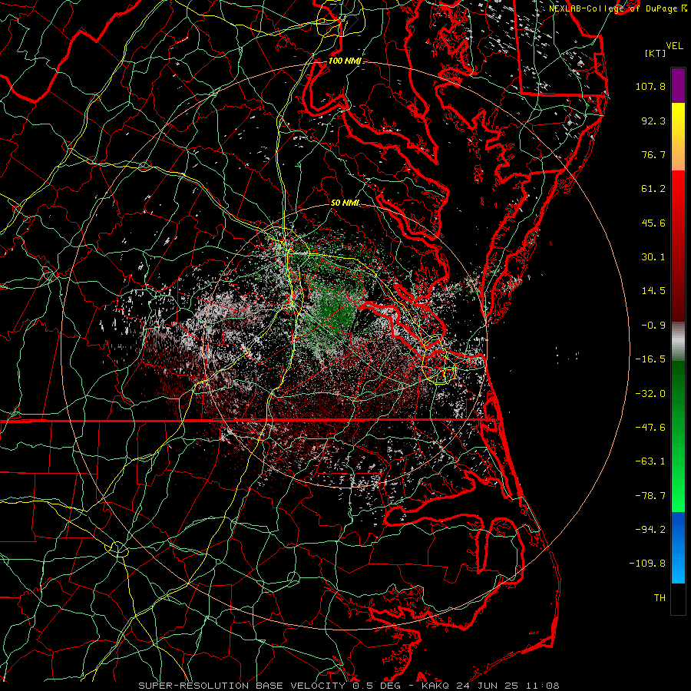Click the TH legend label
Image resolution: width=691 pixels, height=691 pixels.
pyautogui.click(x=660, y=598)
